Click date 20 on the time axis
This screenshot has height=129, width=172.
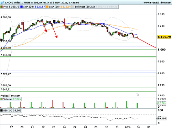point(22,127)
